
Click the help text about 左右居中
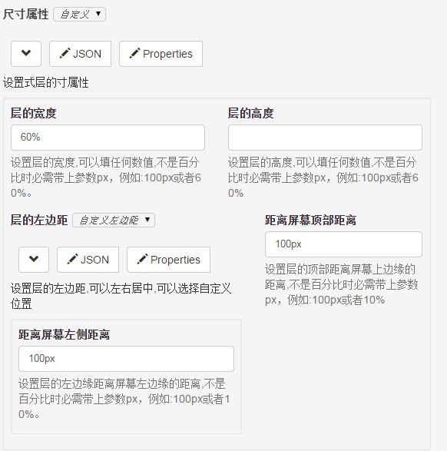(x=121, y=296)
